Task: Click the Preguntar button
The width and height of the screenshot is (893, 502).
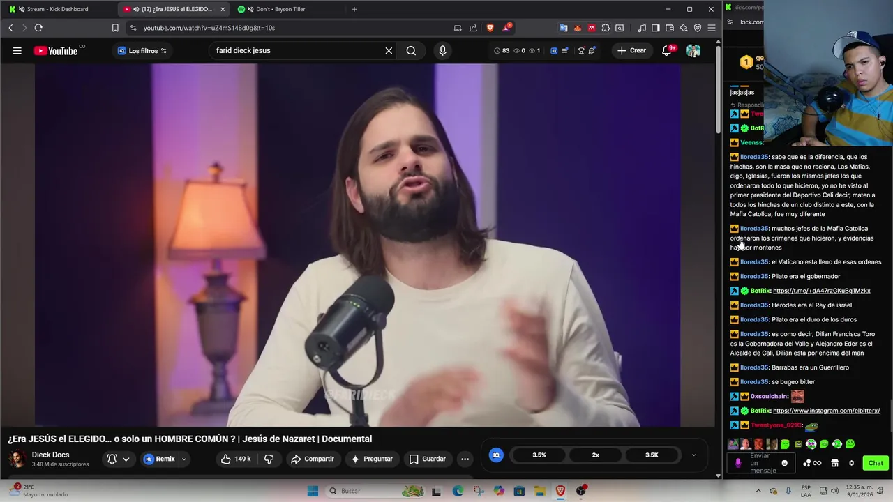Action: (372, 459)
